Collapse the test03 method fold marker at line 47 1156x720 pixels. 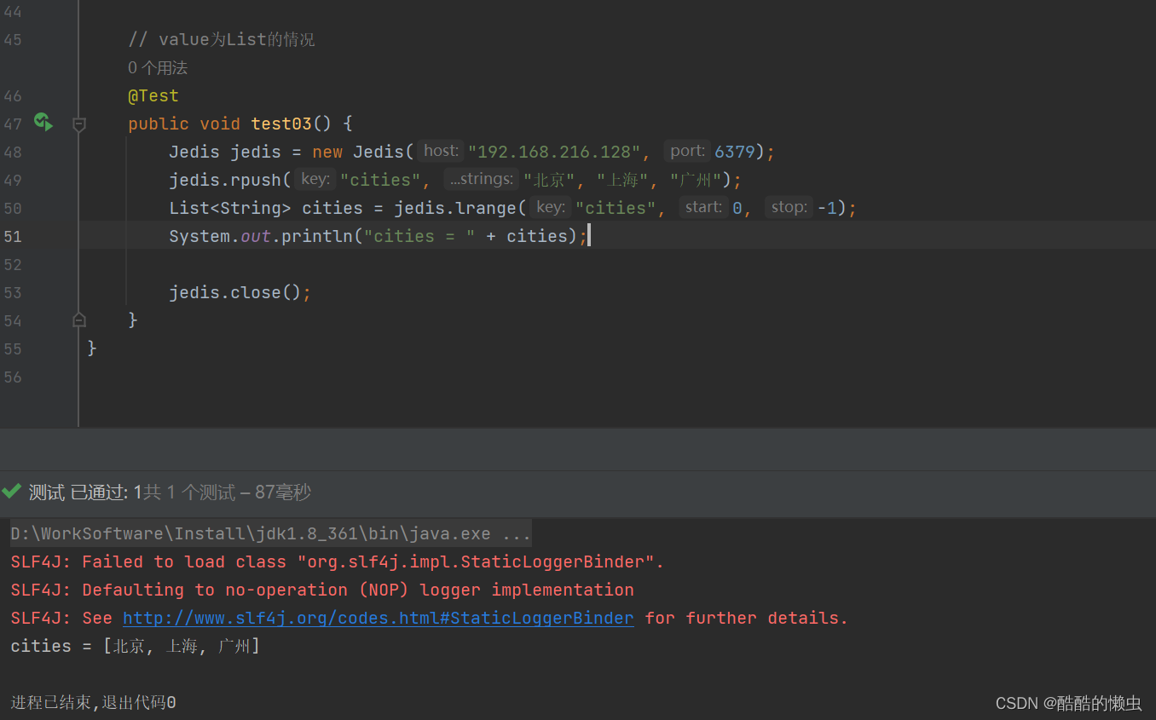(79, 124)
